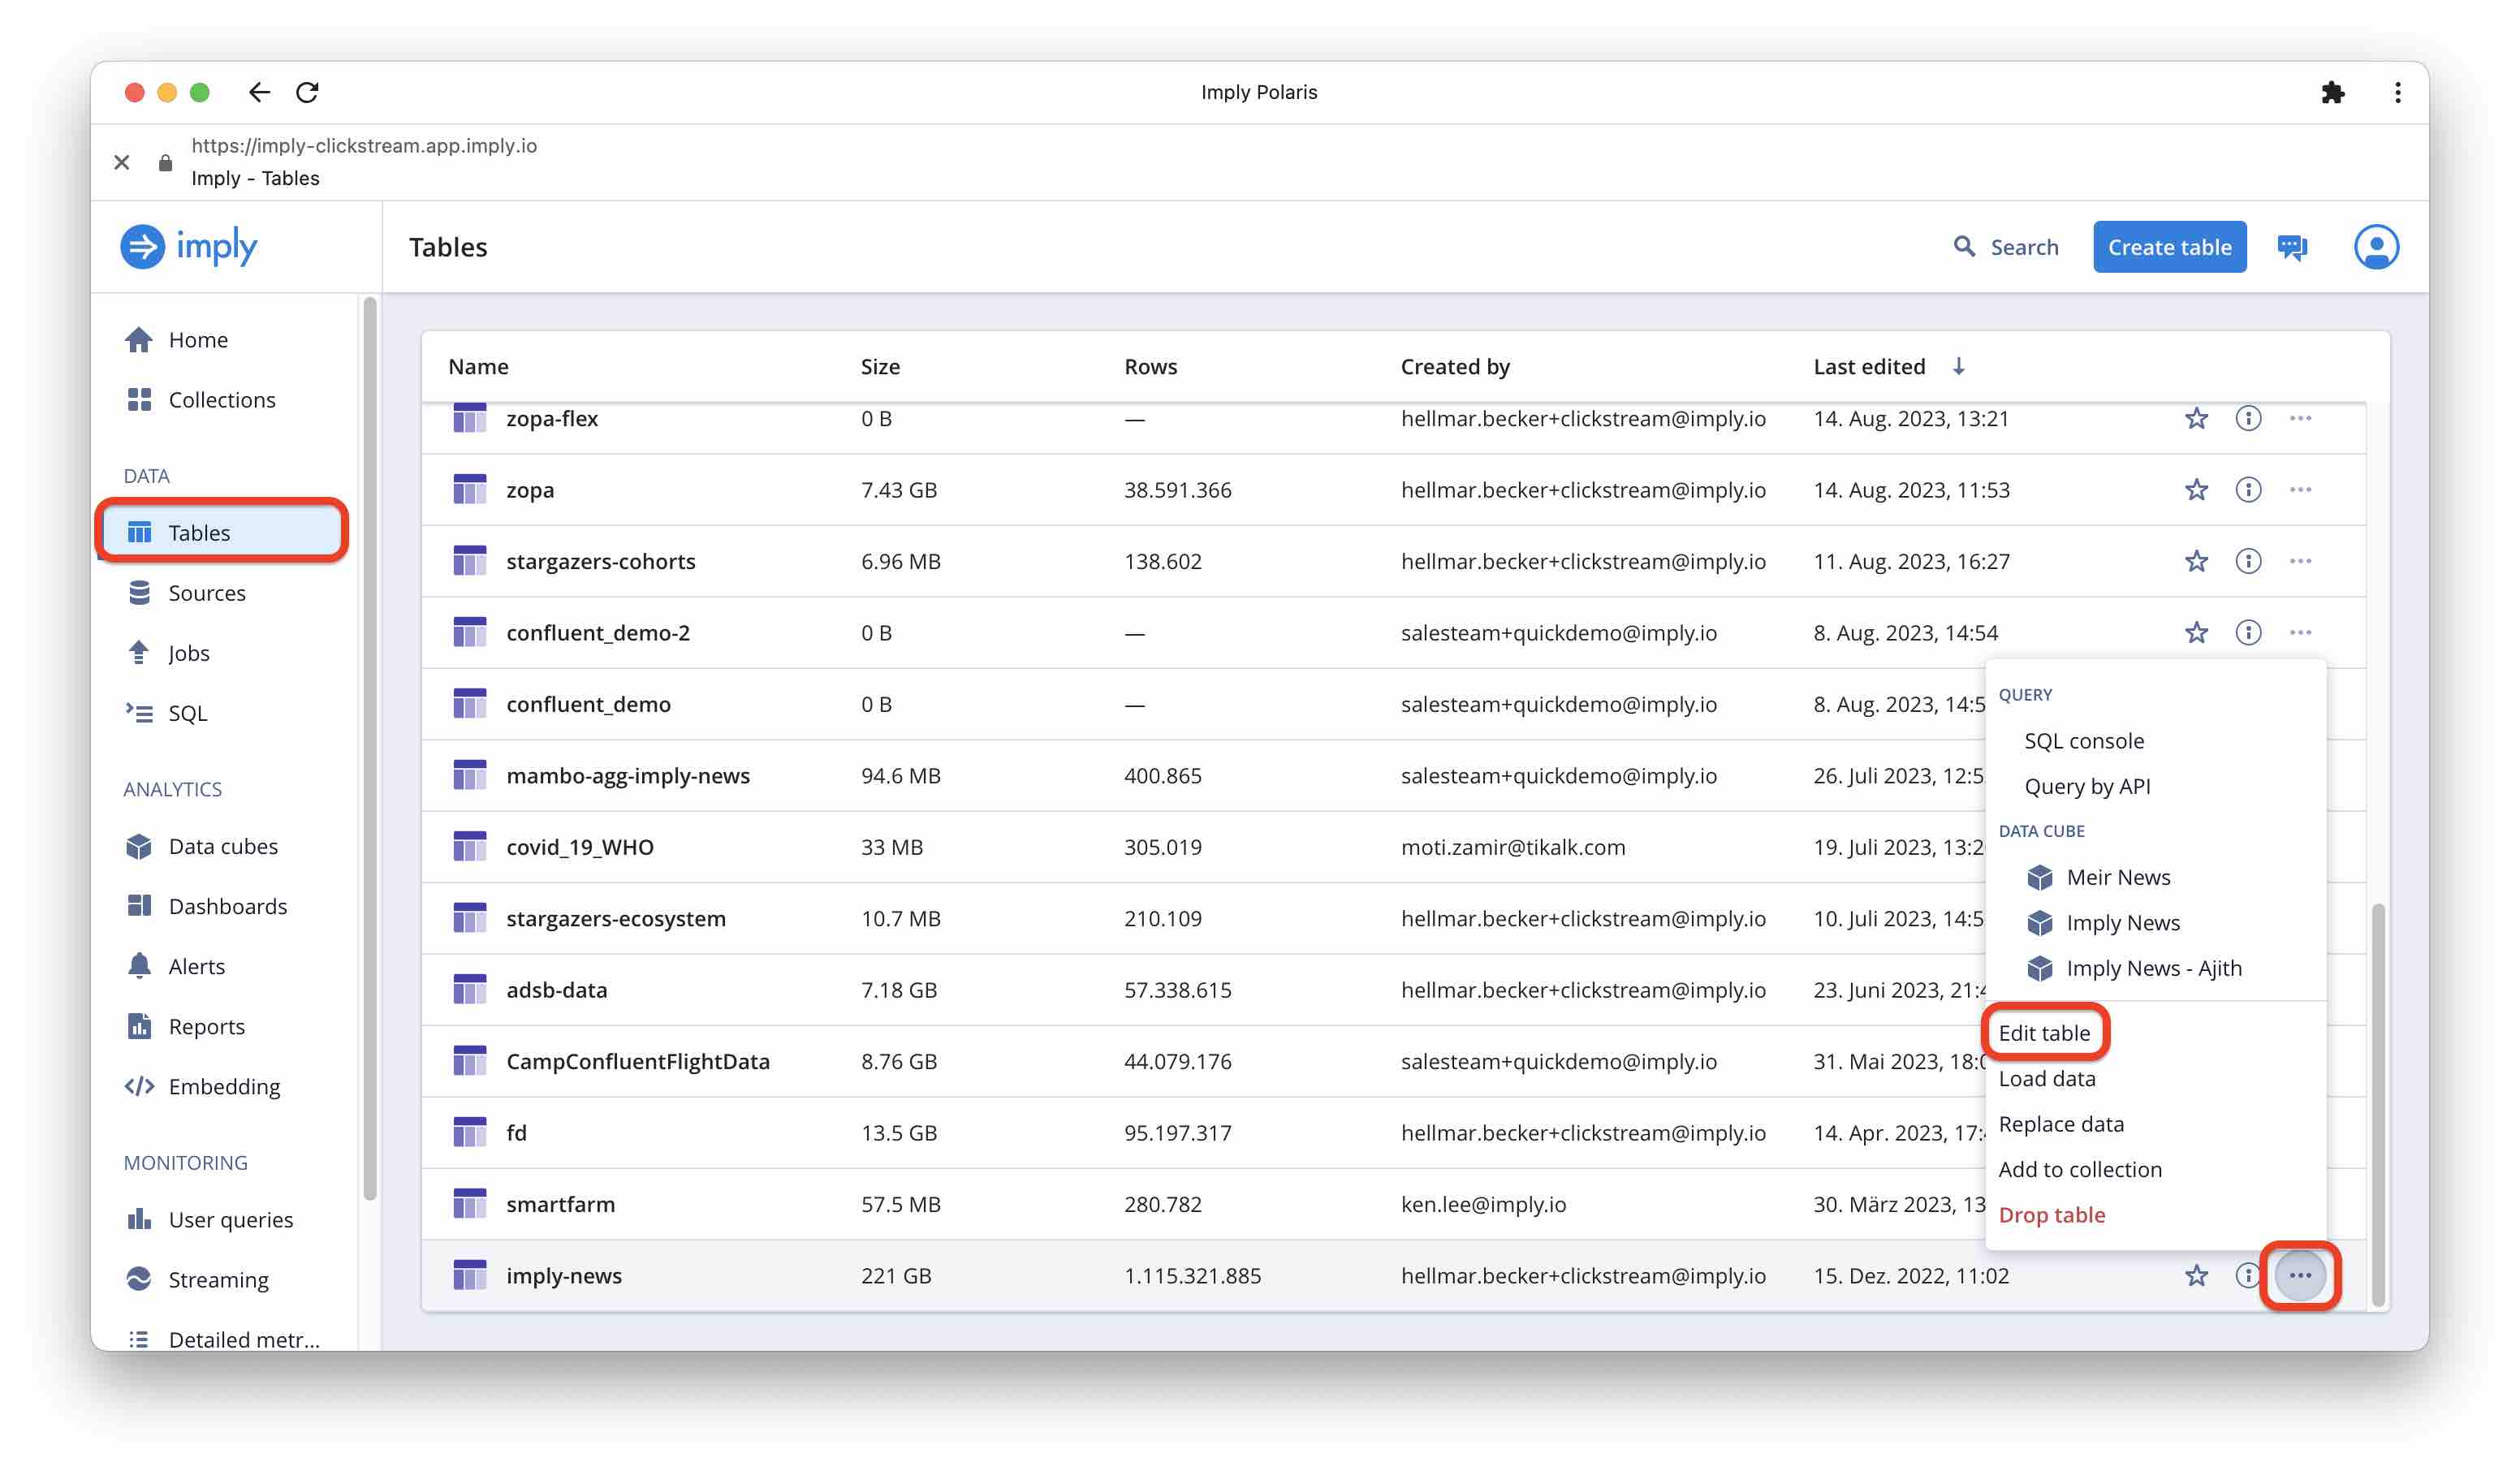Screen dimensions: 2520x1471
Task: Click info icon for stargazers-cohorts row
Action: 2247,561
